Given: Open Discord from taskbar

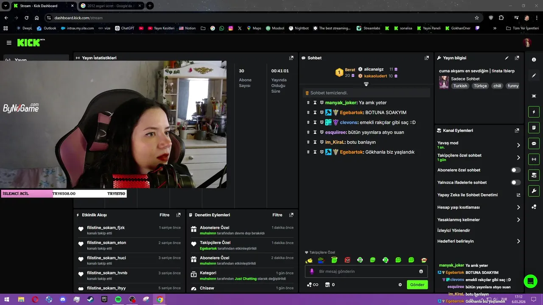Looking at the screenshot, I should [x=63, y=299].
